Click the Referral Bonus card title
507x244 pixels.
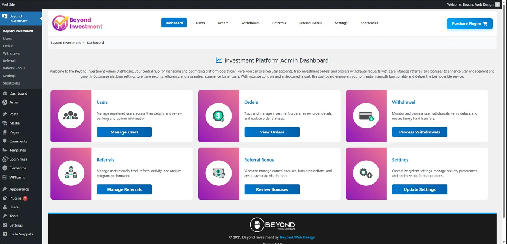pyautogui.click(x=259, y=160)
